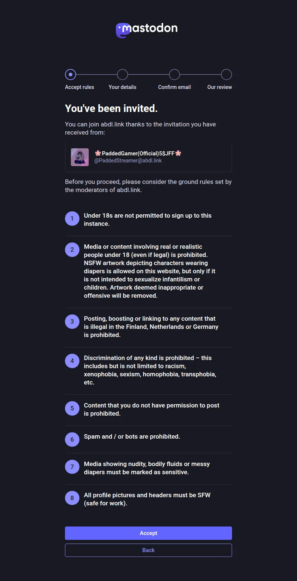Click the rule number 2 badge
The image size is (297, 581).
(72, 250)
